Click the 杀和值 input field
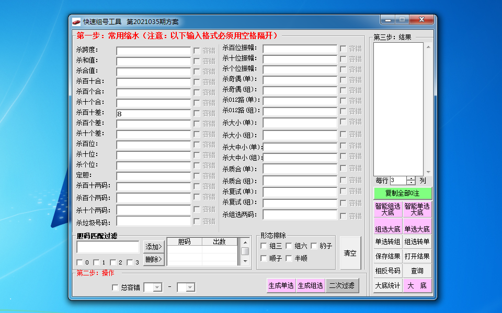Viewport: 502px width, 313px height. 153,61
